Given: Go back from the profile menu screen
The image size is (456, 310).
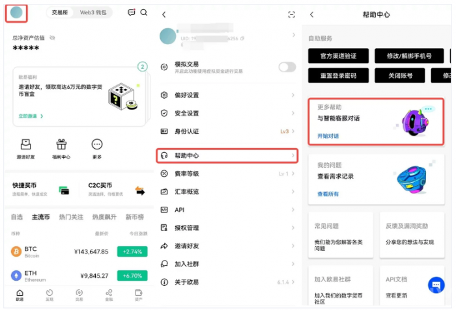Looking at the screenshot, I should pyautogui.click(x=164, y=14).
